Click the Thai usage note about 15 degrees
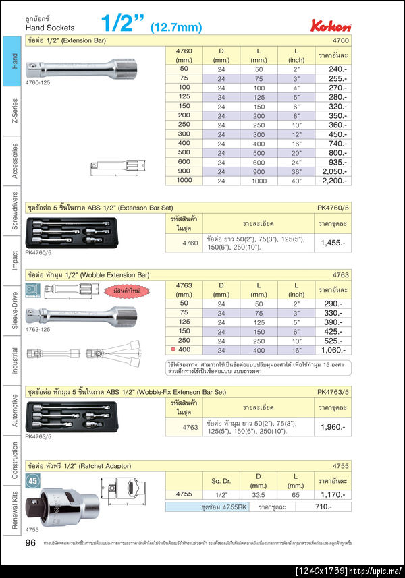The width and height of the screenshot is (405, 578). click(x=259, y=368)
